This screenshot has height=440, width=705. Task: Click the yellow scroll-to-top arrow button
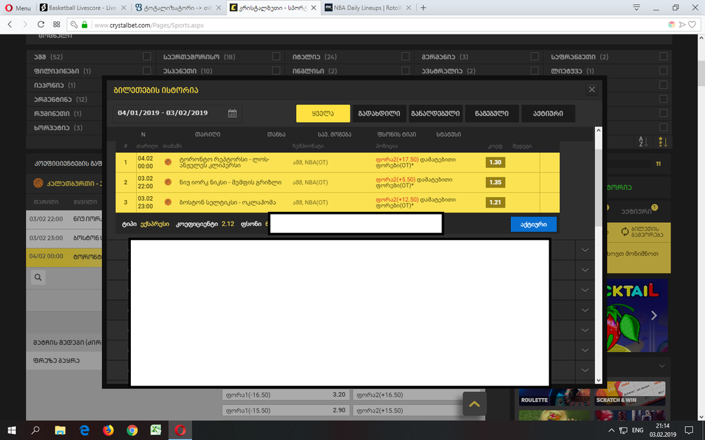(x=474, y=404)
